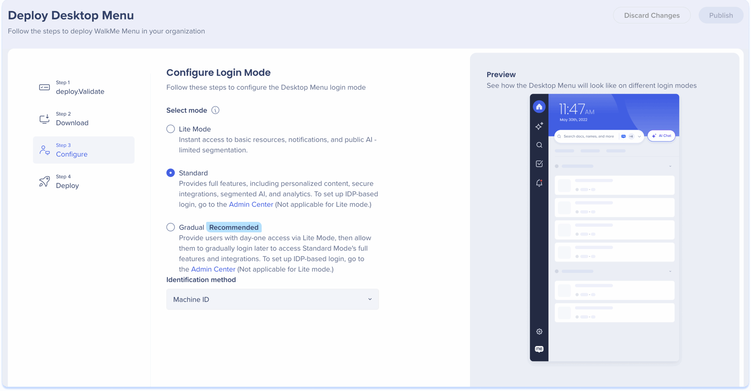Click the Download step monitor icon

pyautogui.click(x=44, y=119)
